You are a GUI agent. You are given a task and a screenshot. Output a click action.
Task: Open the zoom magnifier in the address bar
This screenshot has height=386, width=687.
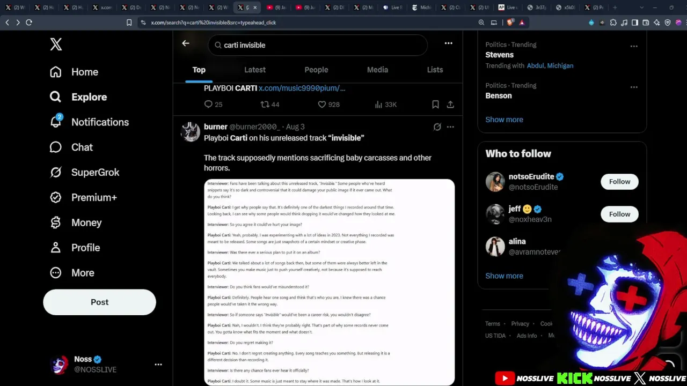[481, 23]
